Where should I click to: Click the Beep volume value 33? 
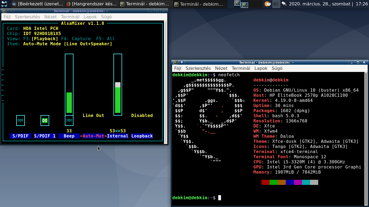tap(69, 131)
